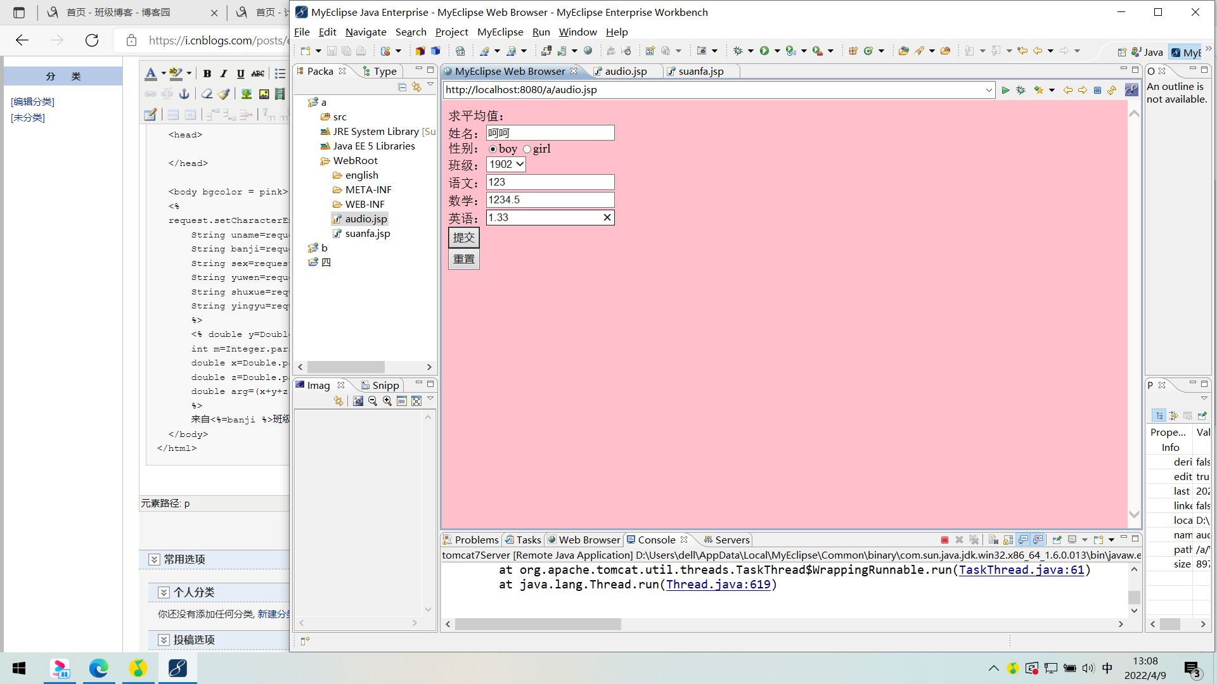This screenshot has width=1217, height=684.
Task: Click the Debug bug icon in main toolbar
Action: (x=737, y=51)
